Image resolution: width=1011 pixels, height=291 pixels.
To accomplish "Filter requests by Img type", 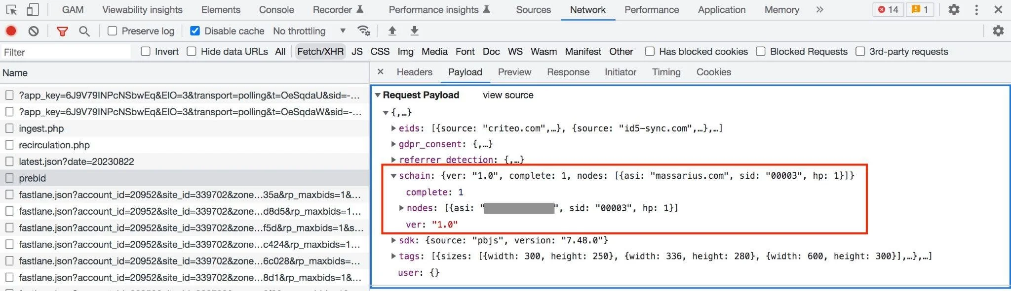I will tap(405, 51).
